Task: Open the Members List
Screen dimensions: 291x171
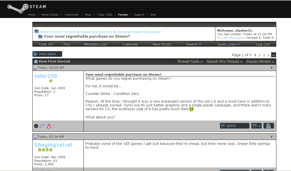Action: click(x=95, y=44)
